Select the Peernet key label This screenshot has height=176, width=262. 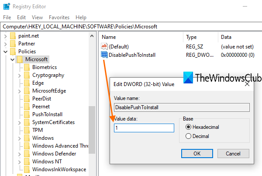[x=41, y=107]
